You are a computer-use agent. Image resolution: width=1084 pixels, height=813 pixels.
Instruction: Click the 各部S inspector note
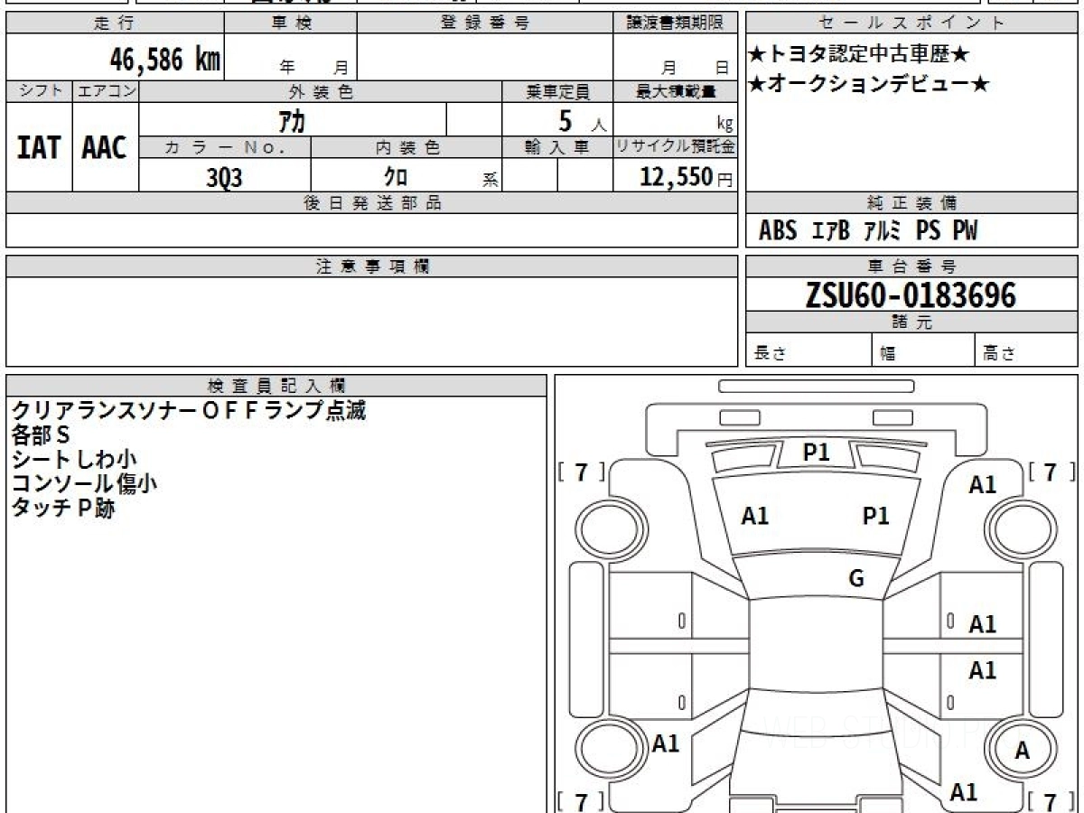41,435
